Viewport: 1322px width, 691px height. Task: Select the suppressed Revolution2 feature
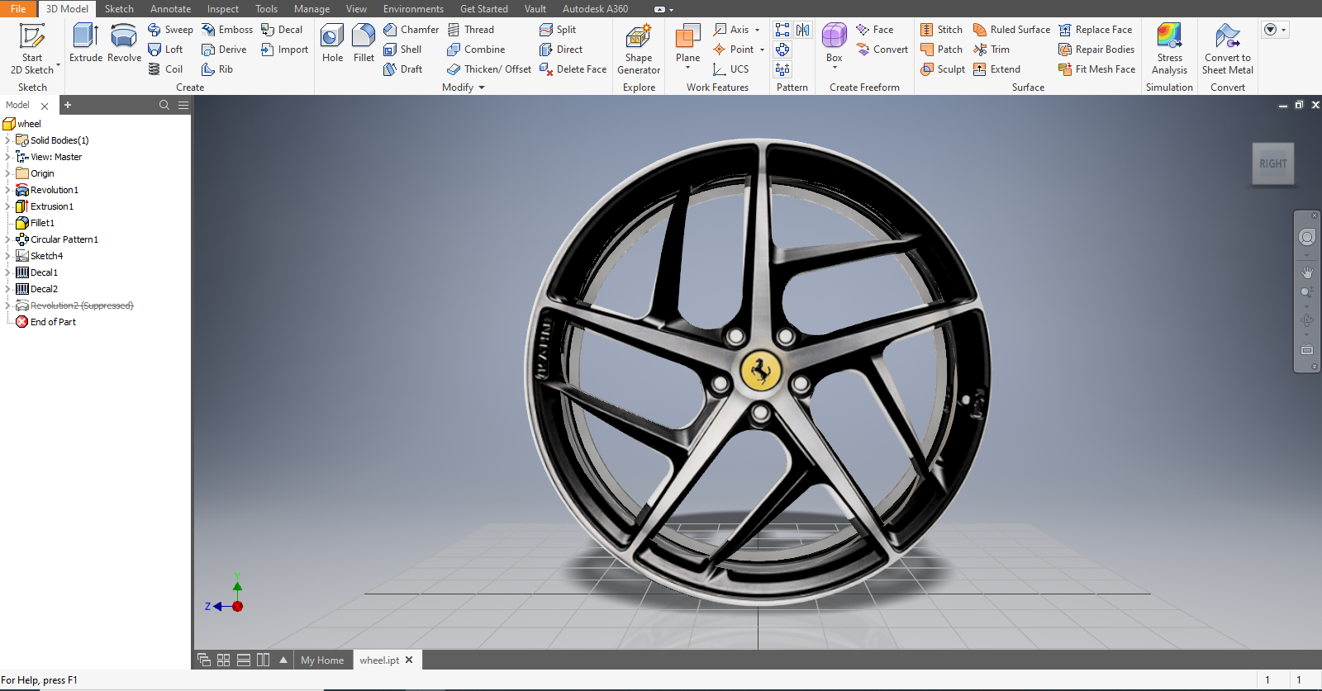[x=82, y=305]
